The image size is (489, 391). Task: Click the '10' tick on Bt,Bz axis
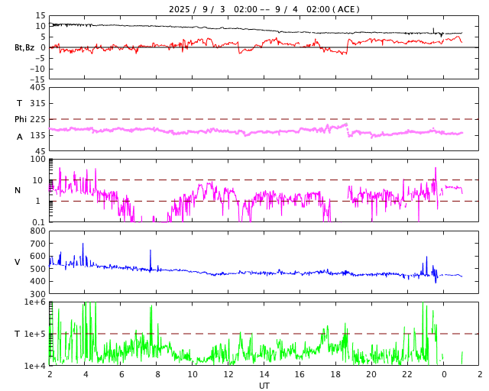click(x=40, y=26)
